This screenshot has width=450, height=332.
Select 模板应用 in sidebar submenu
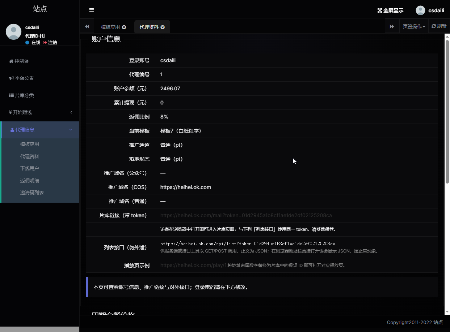30,144
